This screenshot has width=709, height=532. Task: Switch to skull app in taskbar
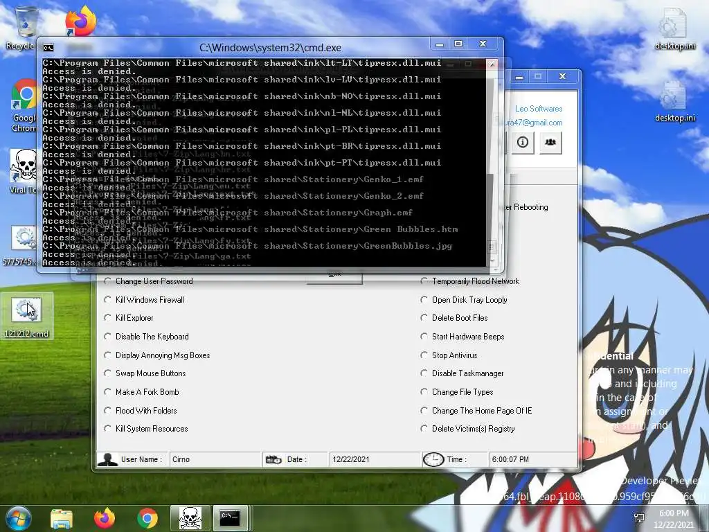coord(190,518)
